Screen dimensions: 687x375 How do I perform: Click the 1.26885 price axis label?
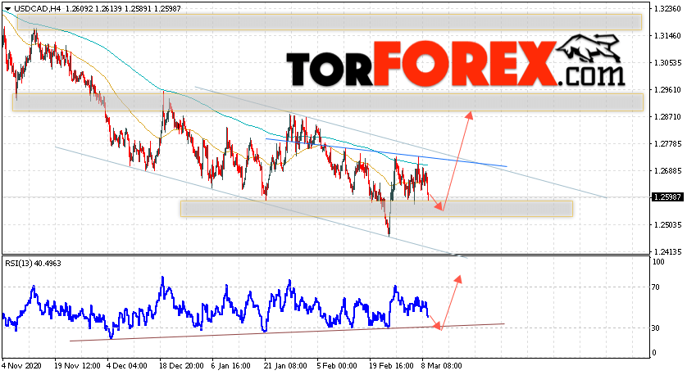pyautogui.click(x=667, y=170)
